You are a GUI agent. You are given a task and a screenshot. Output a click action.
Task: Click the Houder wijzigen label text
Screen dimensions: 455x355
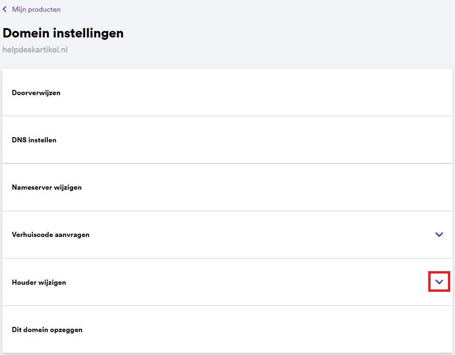tap(39, 282)
